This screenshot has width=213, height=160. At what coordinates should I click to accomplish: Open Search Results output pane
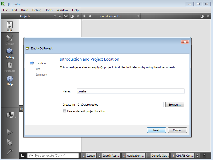point(109,156)
